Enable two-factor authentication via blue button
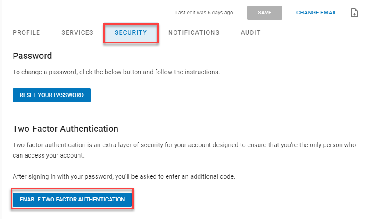369x219 pixels. point(72,199)
